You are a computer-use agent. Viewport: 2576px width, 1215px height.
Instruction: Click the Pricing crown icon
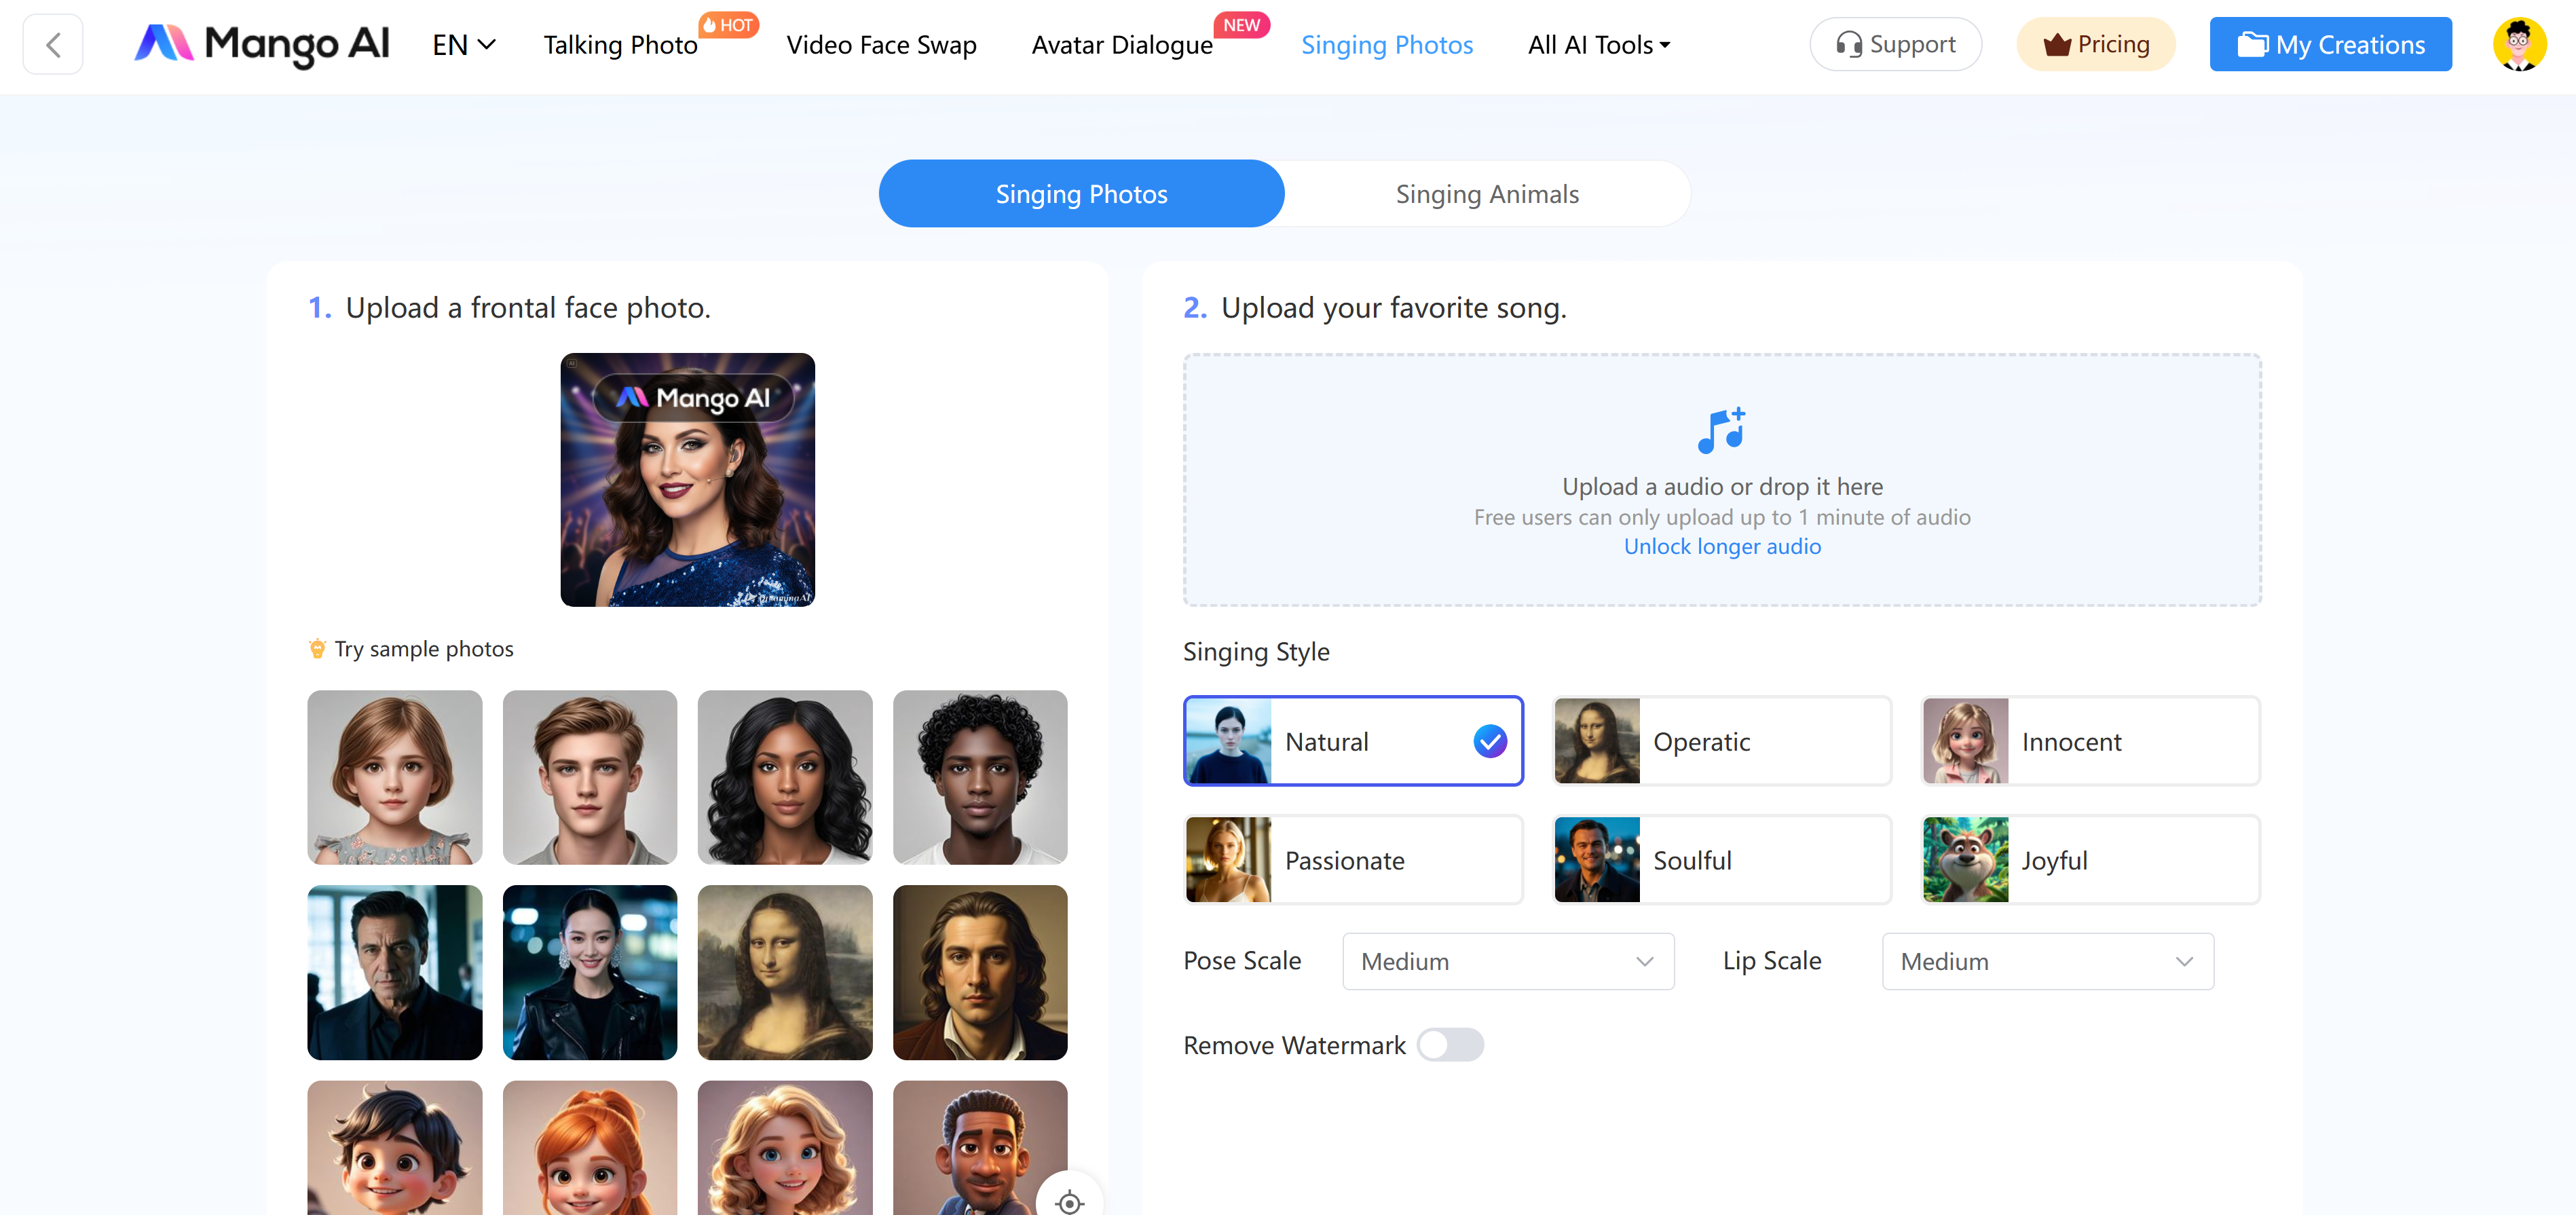(2057, 45)
